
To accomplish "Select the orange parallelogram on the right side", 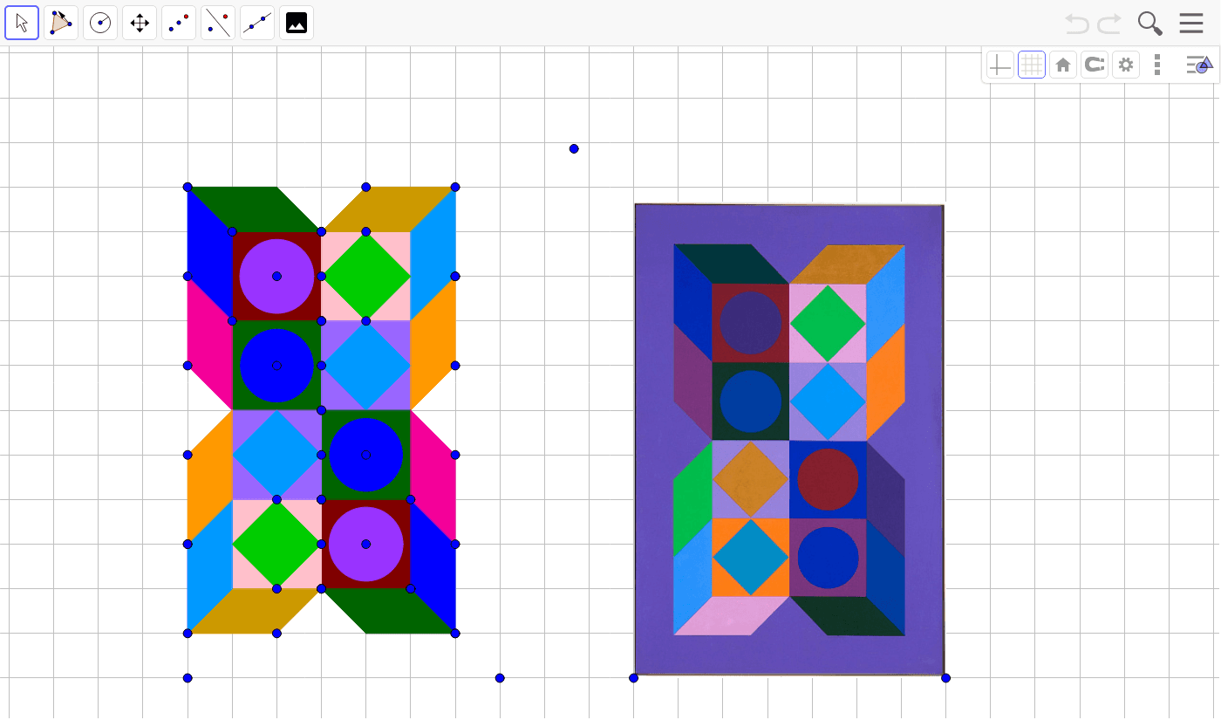I will click(433, 343).
